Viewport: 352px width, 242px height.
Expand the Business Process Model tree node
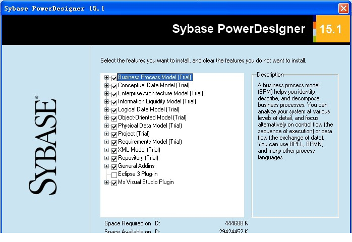pyautogui.click(x=106, y=78)
